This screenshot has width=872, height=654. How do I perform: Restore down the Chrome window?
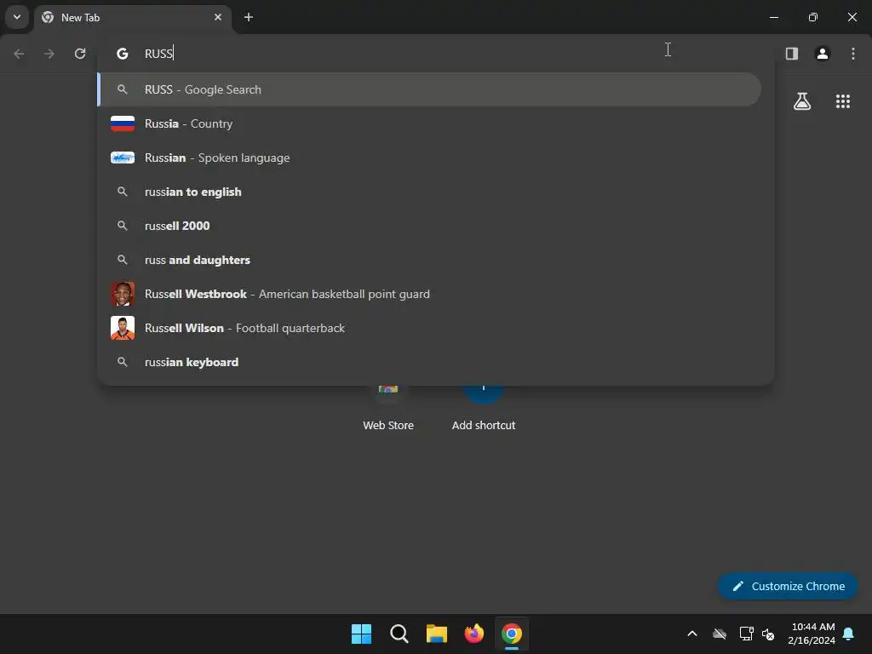(x=812, y=17)
